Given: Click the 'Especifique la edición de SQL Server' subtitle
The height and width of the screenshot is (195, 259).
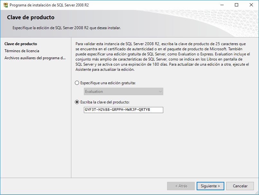Looking at the screenshot, I should coord(67,28).
